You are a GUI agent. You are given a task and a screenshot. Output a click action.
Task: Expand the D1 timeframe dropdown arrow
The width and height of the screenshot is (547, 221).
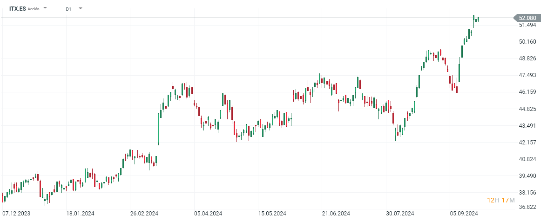coord(81,8)
